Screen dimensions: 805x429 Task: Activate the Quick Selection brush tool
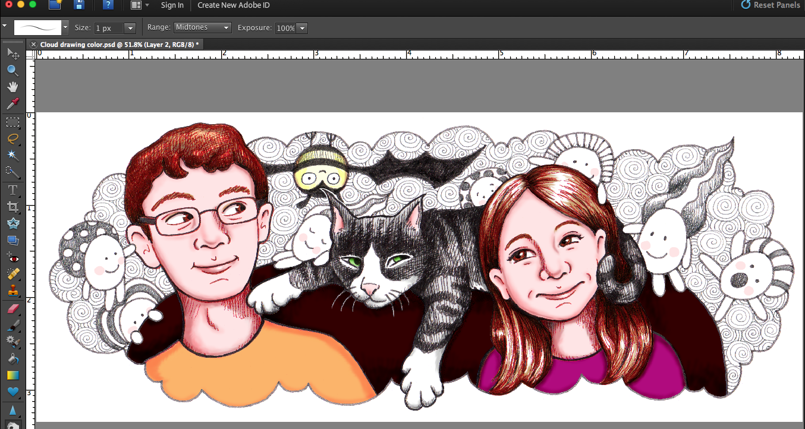[x=12, y=172]
